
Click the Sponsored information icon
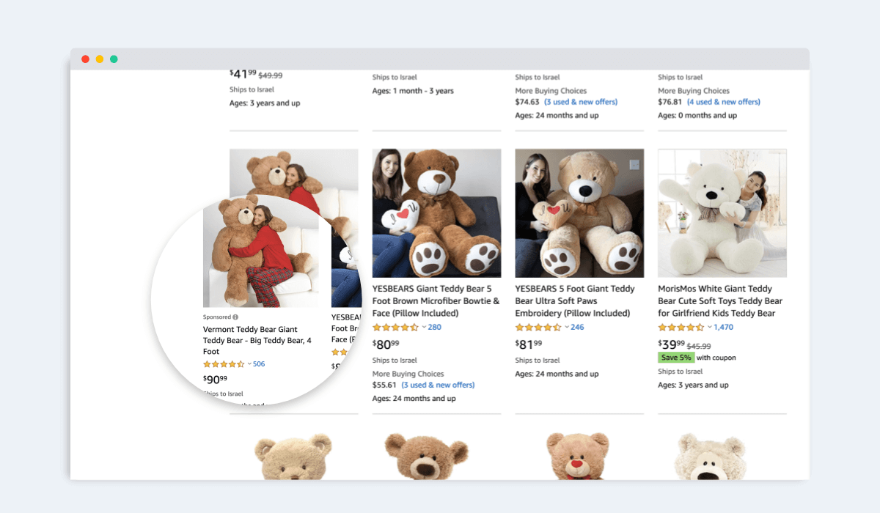(235, 317)
